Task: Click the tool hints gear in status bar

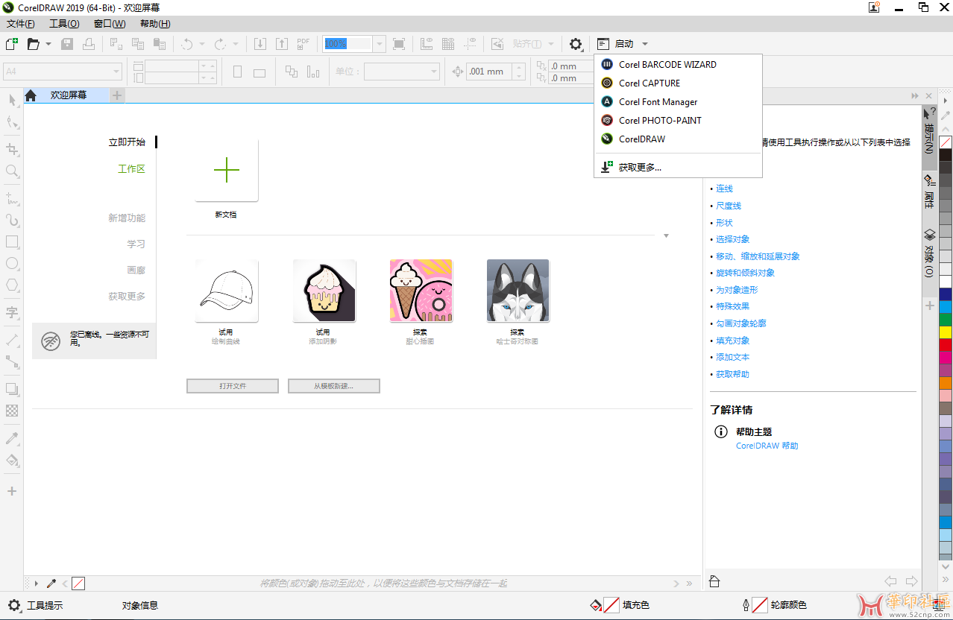Action: (x=13, y=605)
